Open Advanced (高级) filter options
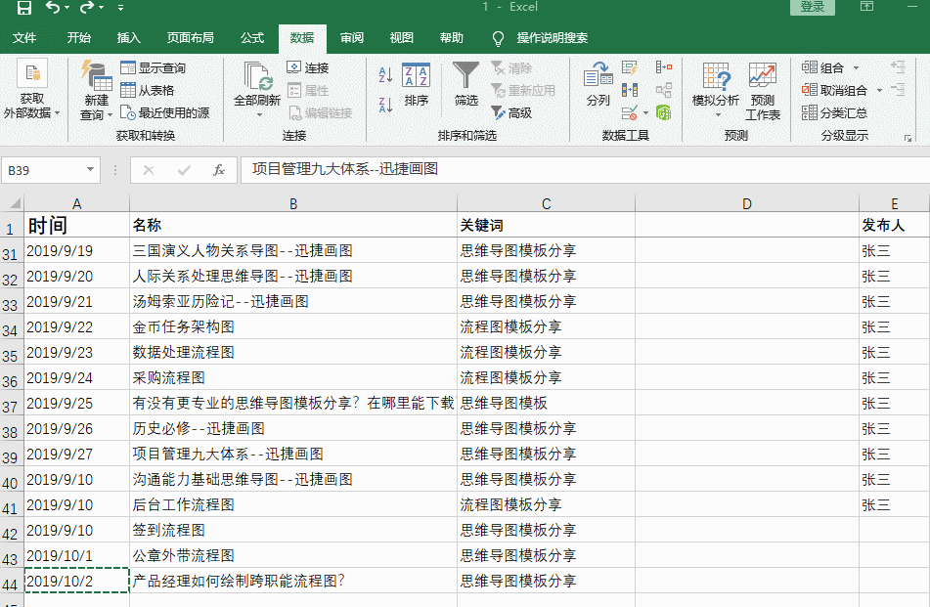The height and width of the screenshot is (607, 930). [x=511, y=112]
